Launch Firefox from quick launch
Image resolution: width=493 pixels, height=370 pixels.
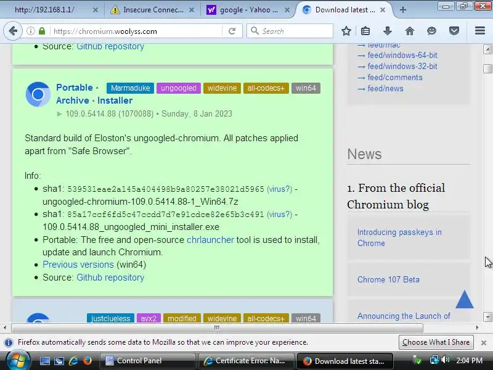87,361
